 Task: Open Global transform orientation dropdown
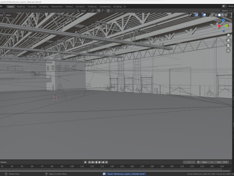coord(83,11)
